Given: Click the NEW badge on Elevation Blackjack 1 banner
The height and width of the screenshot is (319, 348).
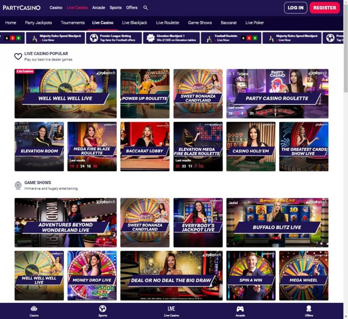Looking at the screenshot, I should point(151,38).
